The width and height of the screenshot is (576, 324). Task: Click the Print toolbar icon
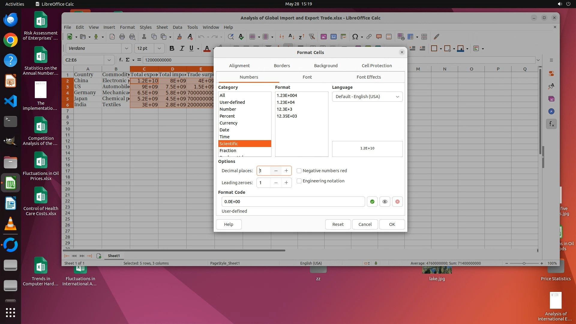122,37
